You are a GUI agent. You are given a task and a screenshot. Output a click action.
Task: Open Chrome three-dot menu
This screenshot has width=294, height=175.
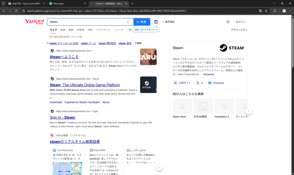290,11
